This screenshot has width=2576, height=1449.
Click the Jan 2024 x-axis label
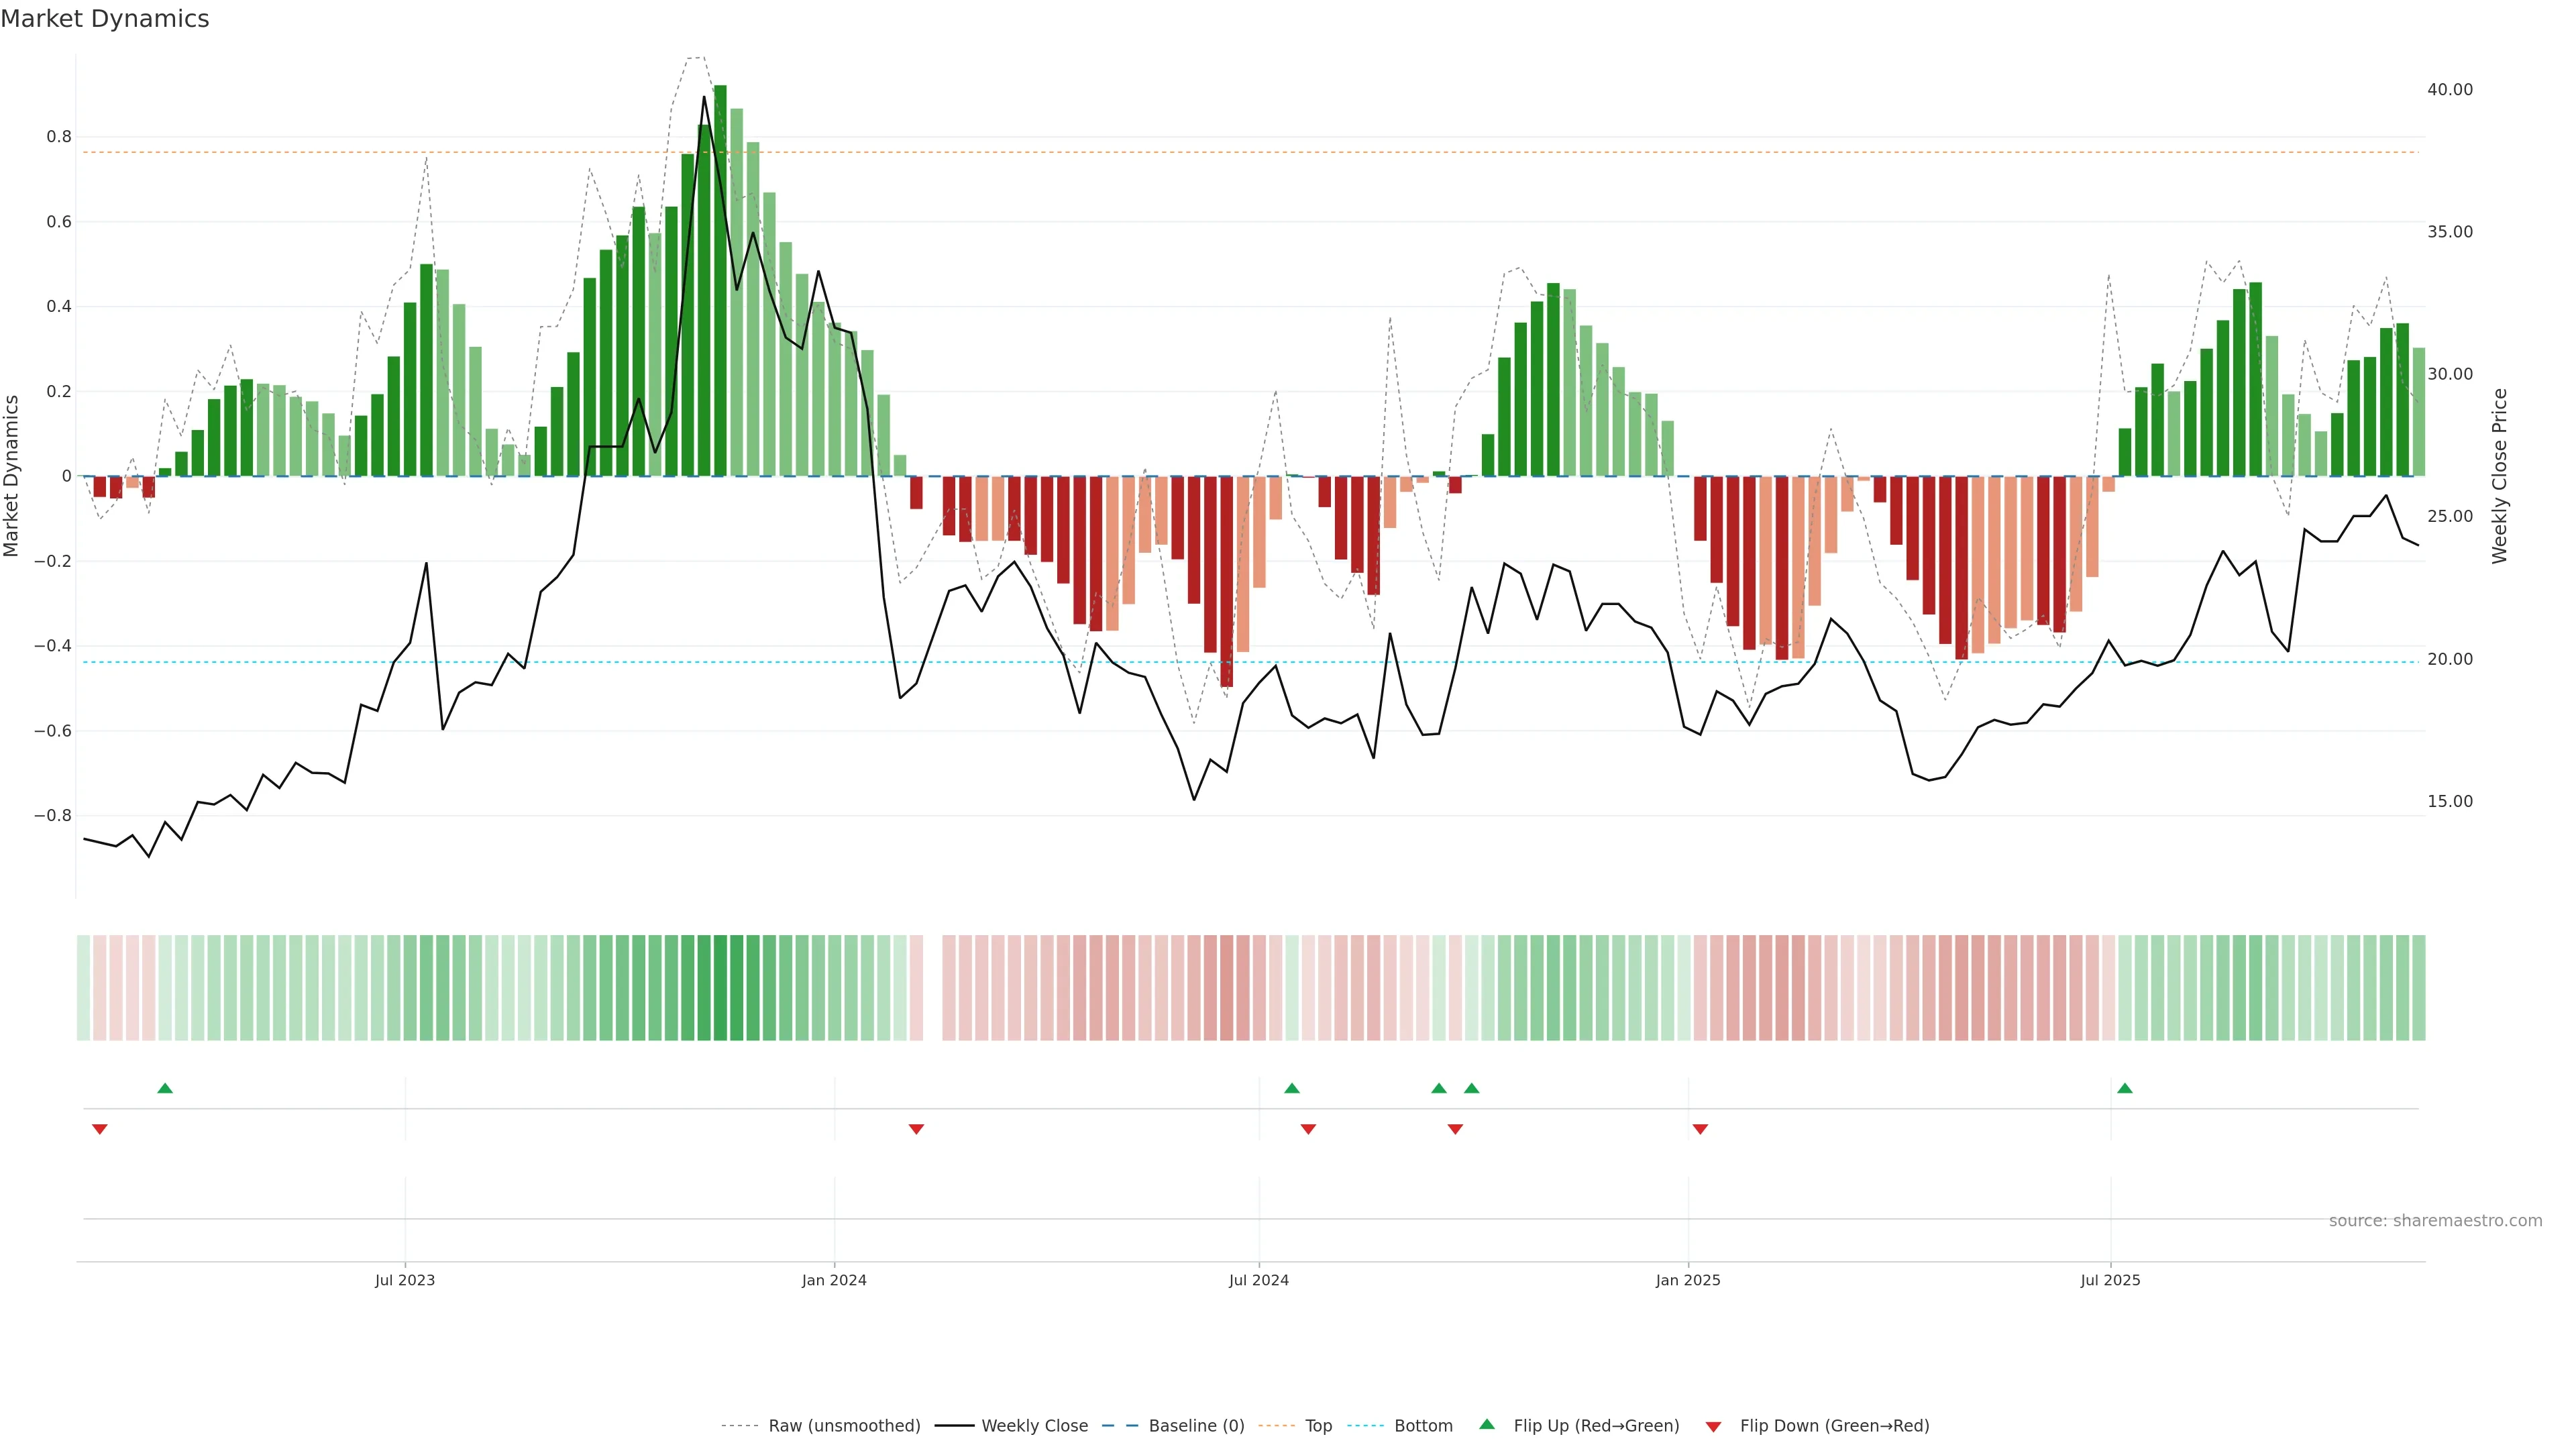click(834, 1280)
